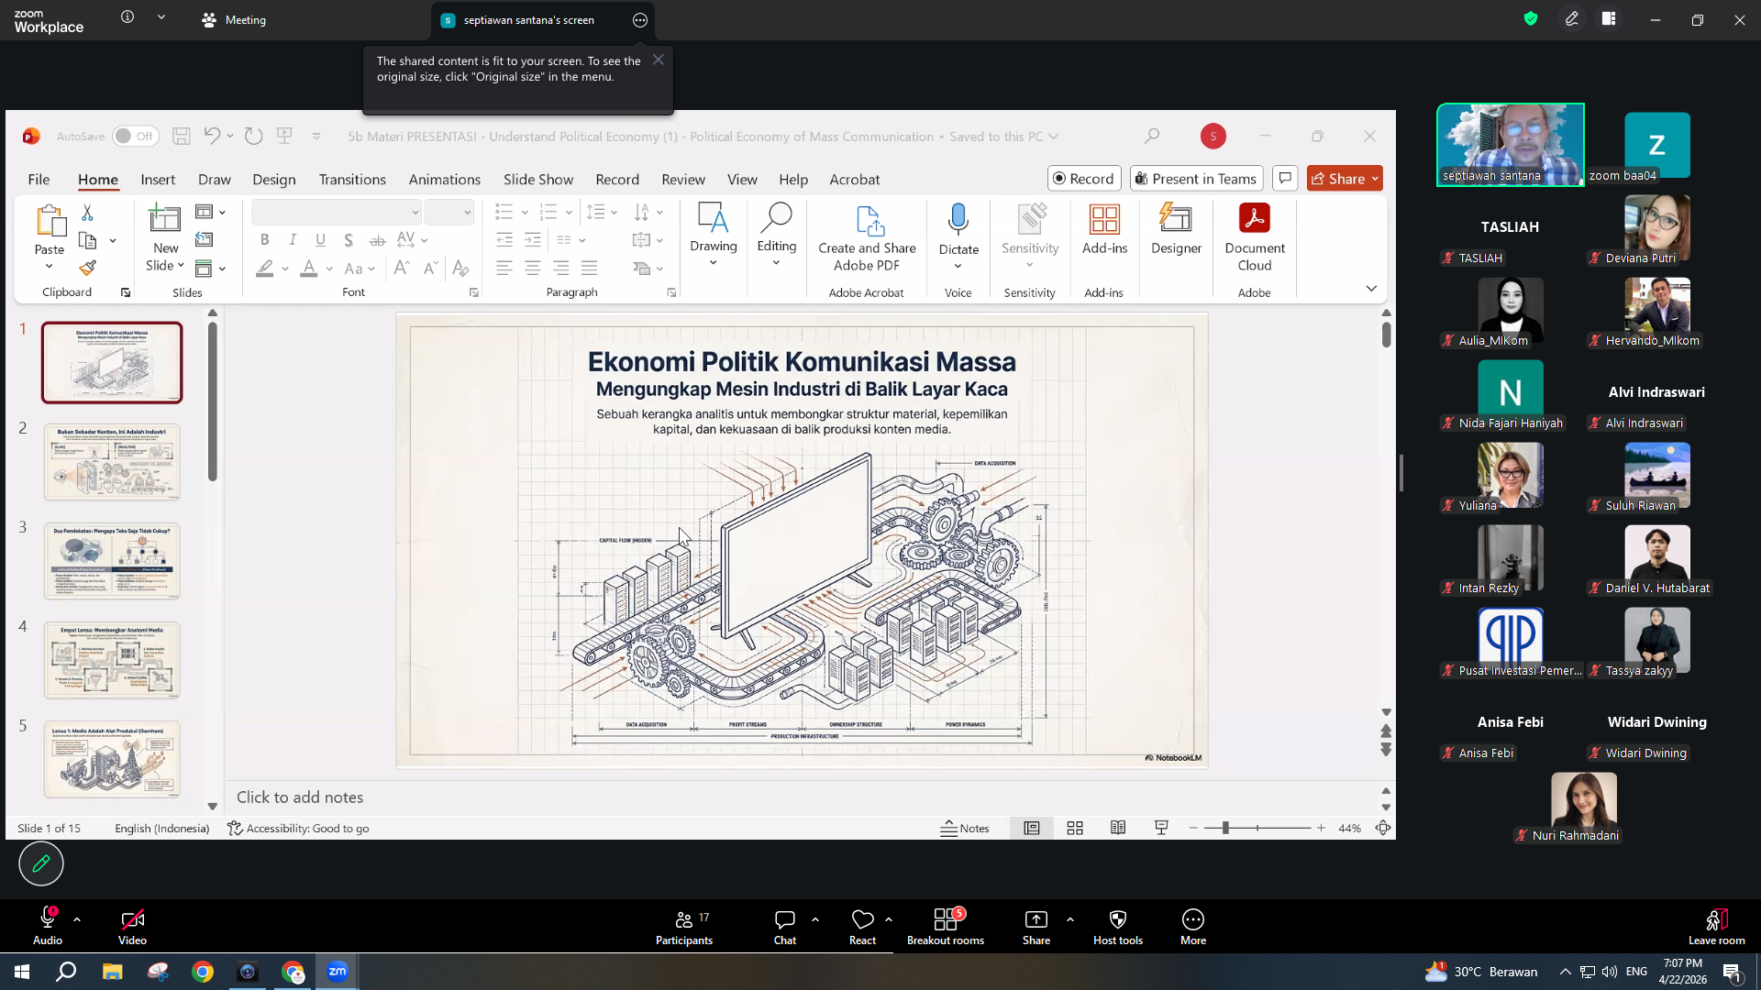1761x990 pixels.
Task: Open the Font dialog launcher
Action: click(474, 293)
